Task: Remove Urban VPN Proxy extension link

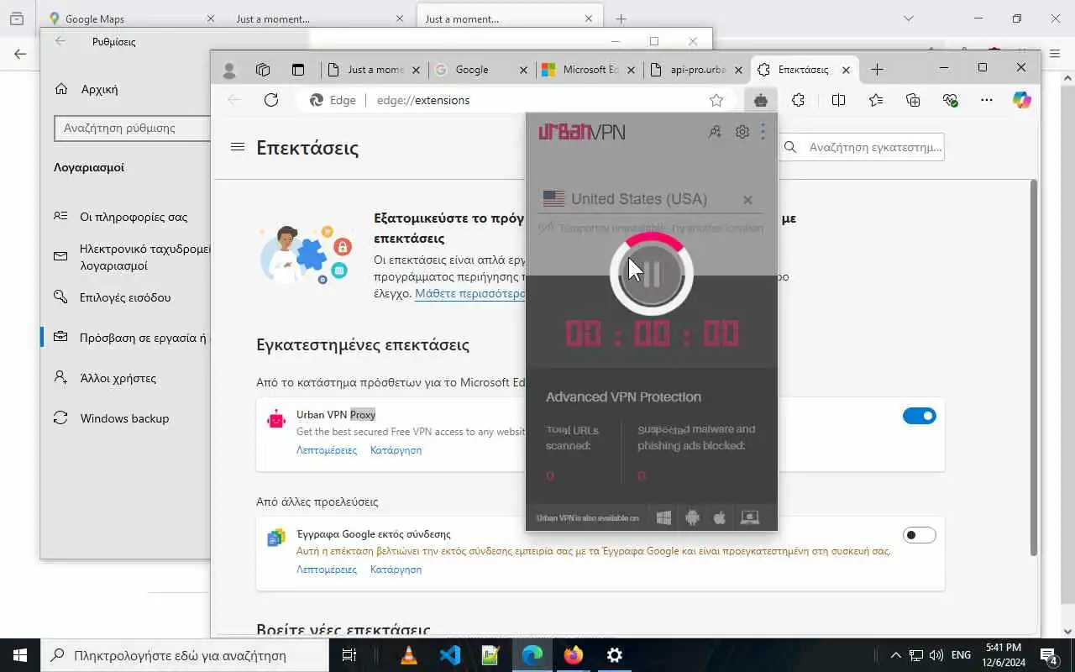Action: point(396,450)
